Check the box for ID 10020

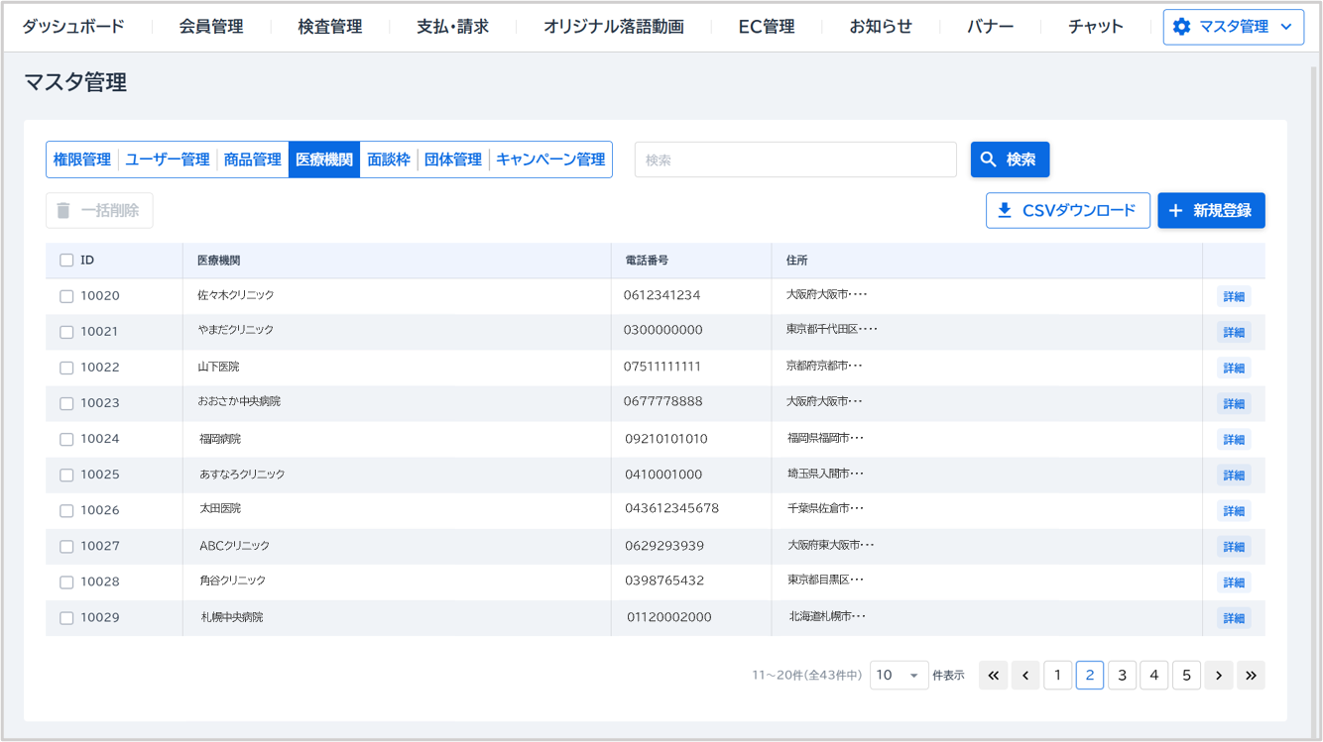(66, 296)
